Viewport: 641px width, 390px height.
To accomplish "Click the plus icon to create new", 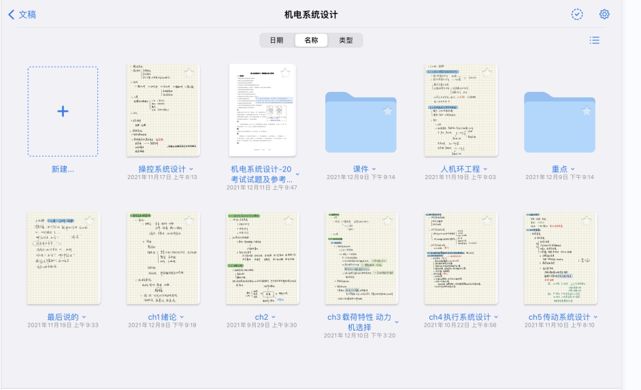I will (x=63, y=111).
